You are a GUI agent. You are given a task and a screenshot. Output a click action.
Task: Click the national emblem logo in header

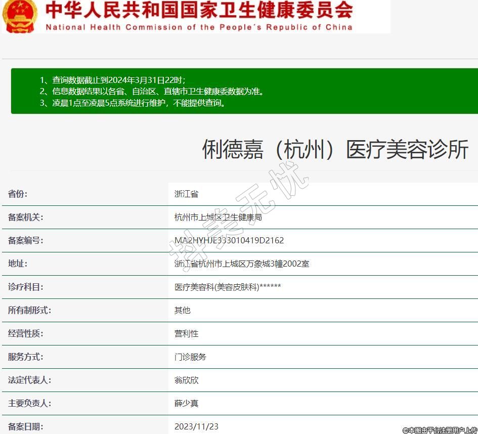coord(19,15)
